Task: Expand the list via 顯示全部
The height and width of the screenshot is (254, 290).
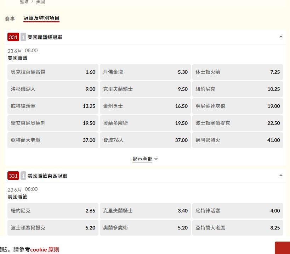Action: (x=145, y=159)
